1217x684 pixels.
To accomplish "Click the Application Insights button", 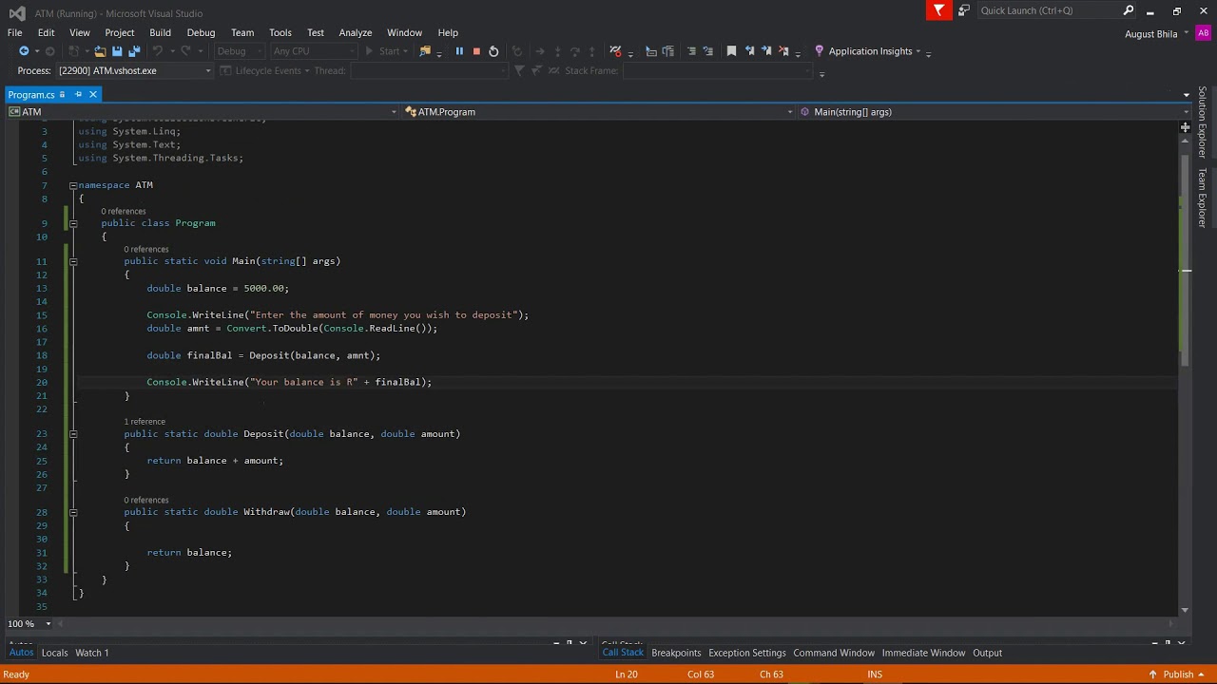I will [x=869, y=51].
